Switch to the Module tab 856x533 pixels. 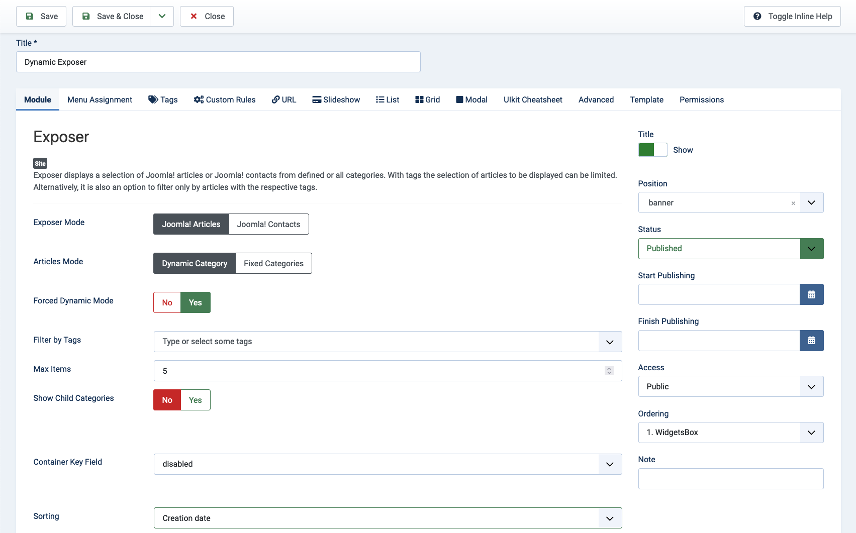(x=38, y=99)
